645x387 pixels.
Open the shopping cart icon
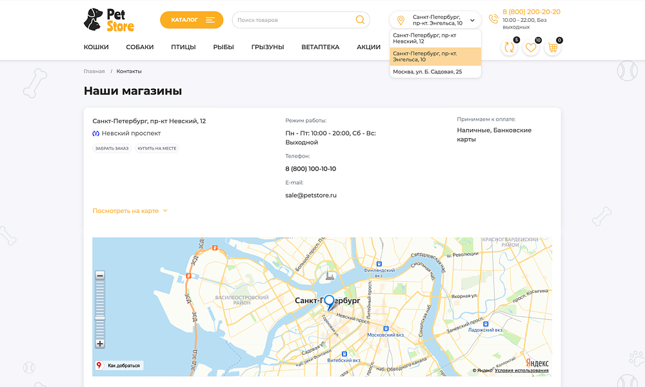[x=553, y=47]
